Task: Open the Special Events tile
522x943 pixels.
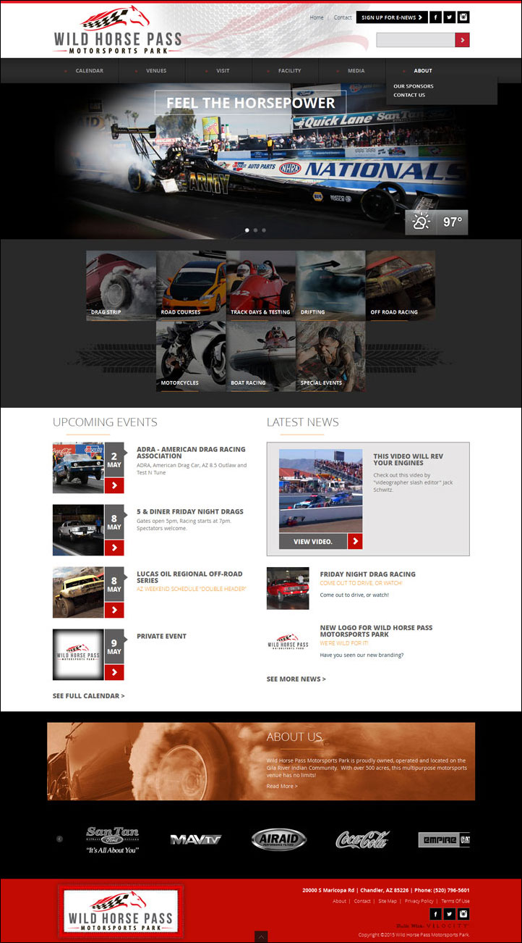Action: tap(331, 356)
